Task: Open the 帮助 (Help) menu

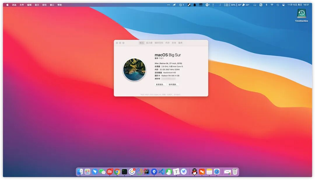Action: click(60, 5)
